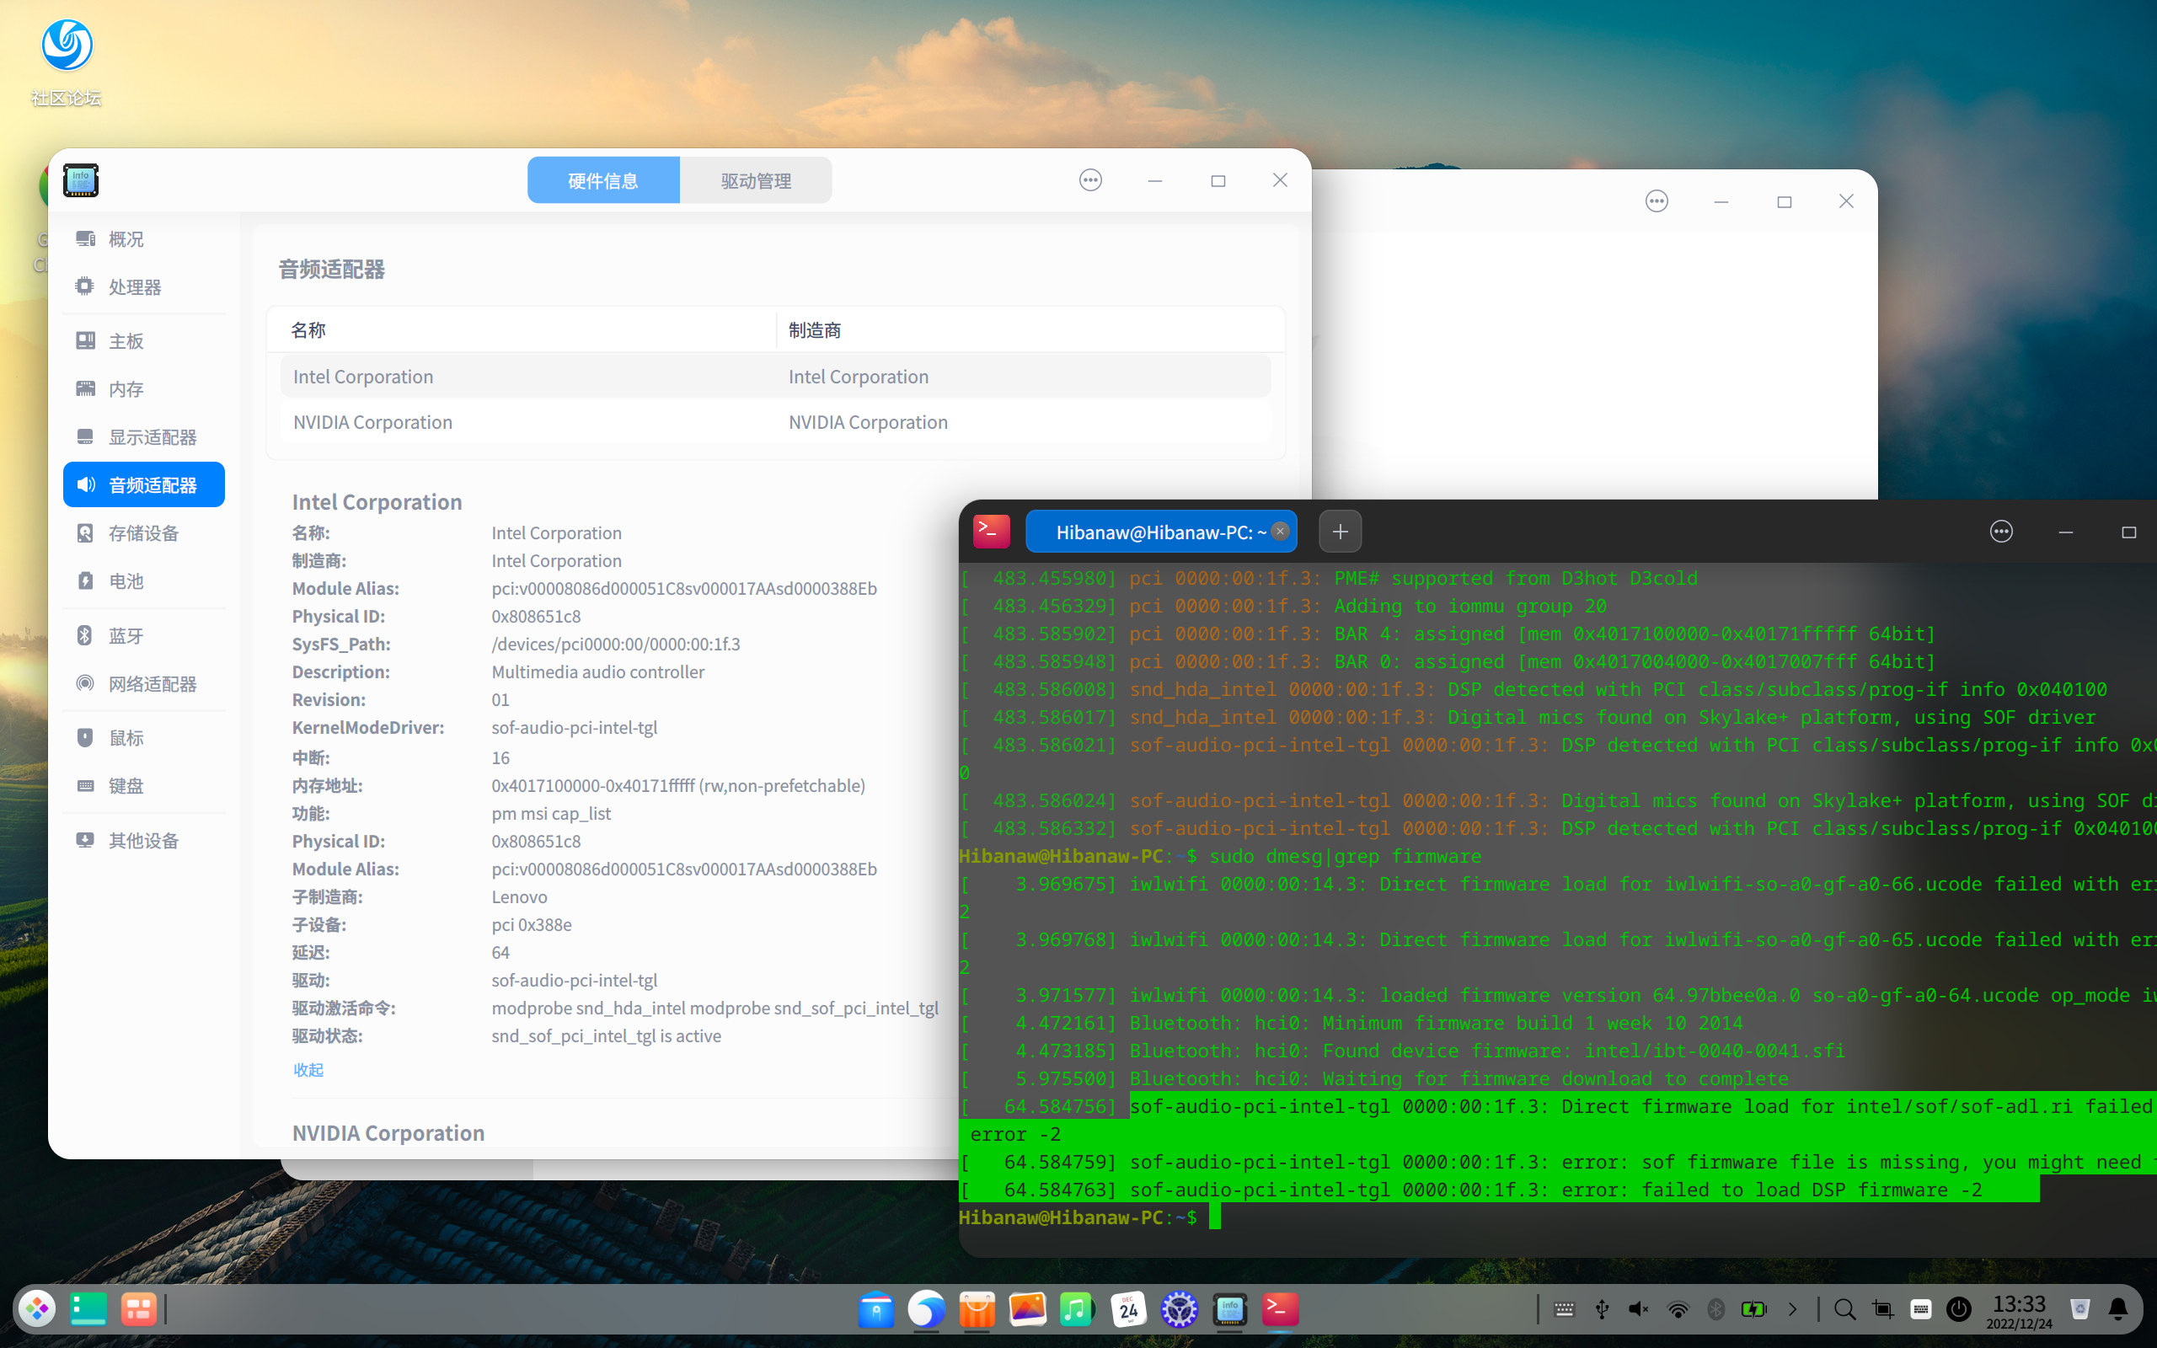
Task: Open 处理器 in the sidebar
Action: click(x=135, y=287)
